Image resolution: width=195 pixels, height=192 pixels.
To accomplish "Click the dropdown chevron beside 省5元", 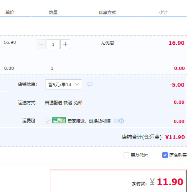I will (x=77, y=84).
